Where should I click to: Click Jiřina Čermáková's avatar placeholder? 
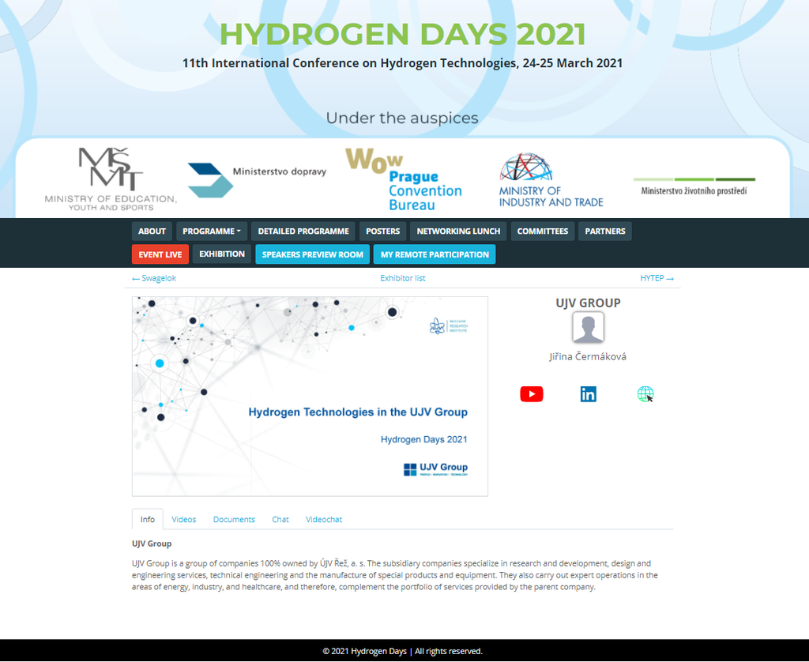[588, 328]
